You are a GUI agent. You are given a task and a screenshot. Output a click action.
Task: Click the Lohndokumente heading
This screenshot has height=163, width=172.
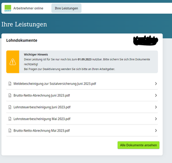click(x=21, y=41)
